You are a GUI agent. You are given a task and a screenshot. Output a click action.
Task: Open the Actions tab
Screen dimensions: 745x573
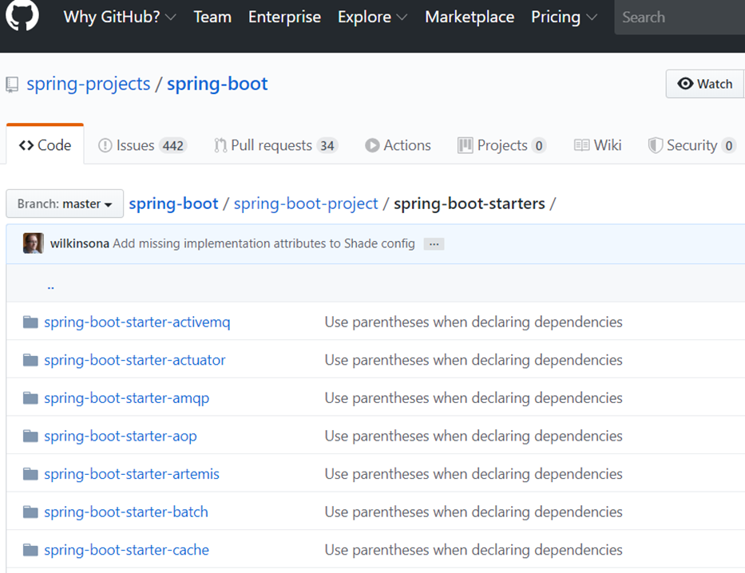pos(398,145)
